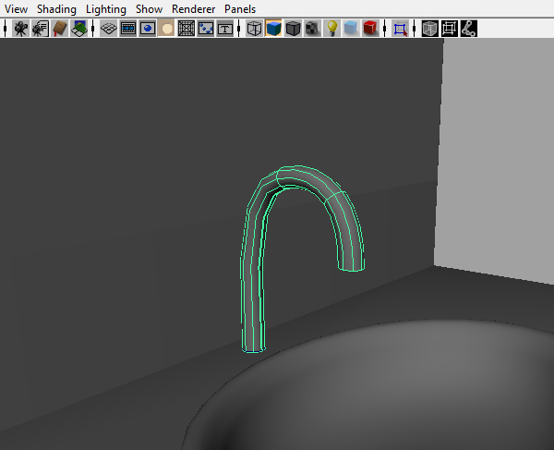Open the Panels menu
The height and width of the screenshot is (450, 554).
[240, 9]
